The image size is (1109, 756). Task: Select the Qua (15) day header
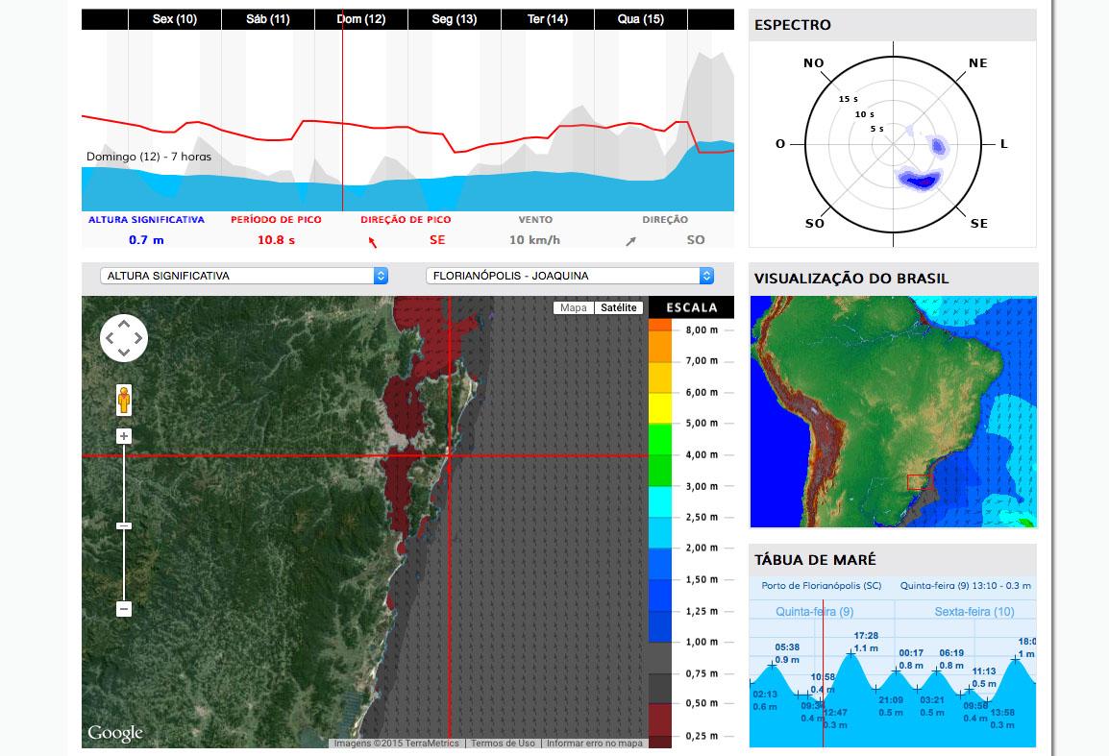641,19
